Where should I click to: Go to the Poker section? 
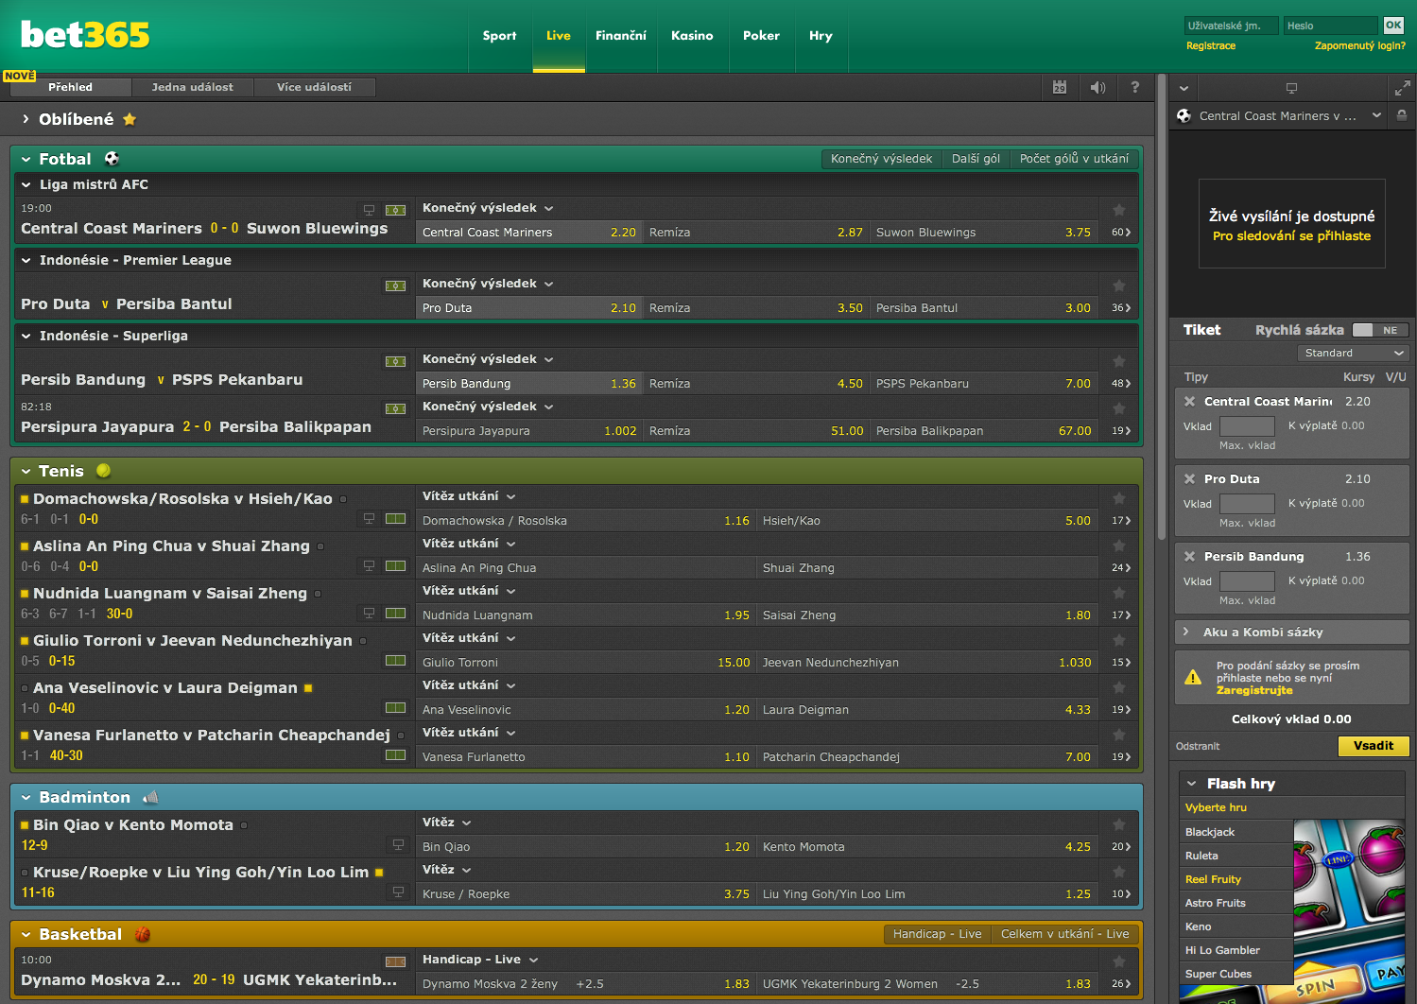coord(761,36)
